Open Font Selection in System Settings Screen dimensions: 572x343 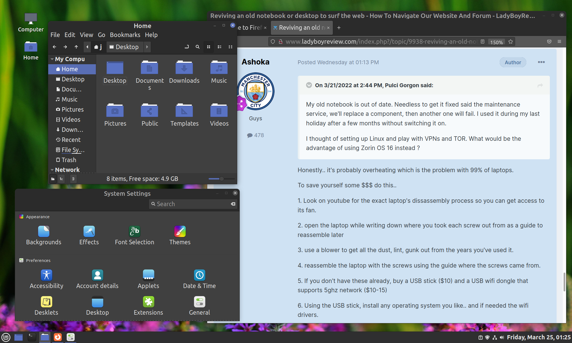135,236
